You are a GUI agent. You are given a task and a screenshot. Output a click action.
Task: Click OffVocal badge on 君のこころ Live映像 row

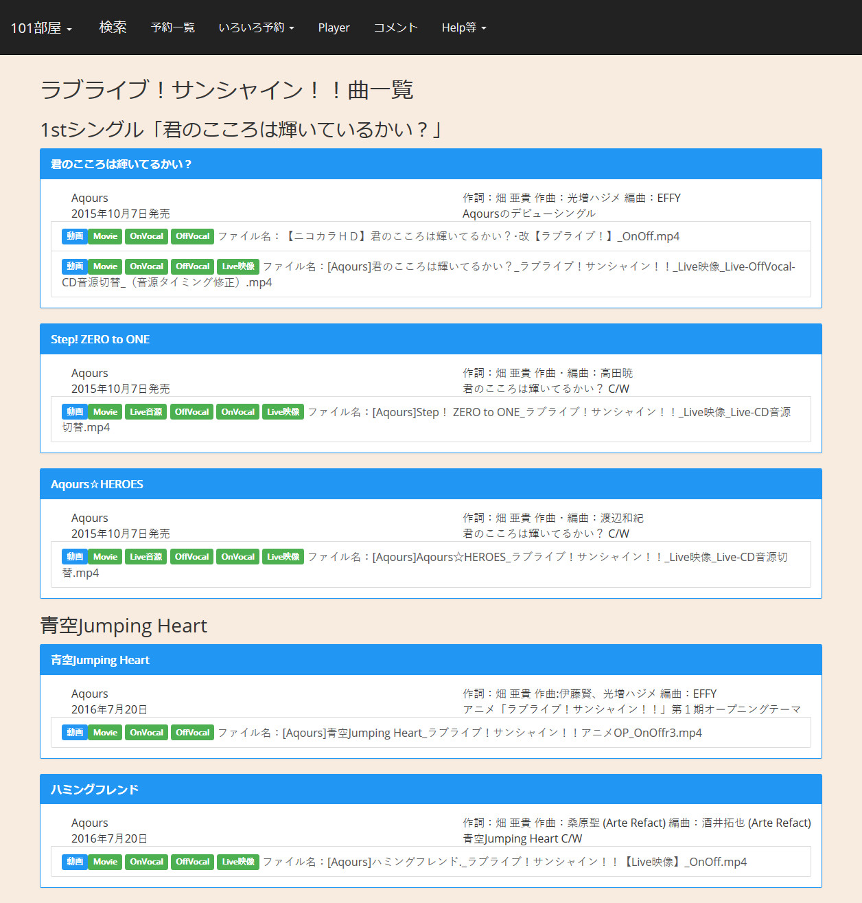tap(192, 266)
